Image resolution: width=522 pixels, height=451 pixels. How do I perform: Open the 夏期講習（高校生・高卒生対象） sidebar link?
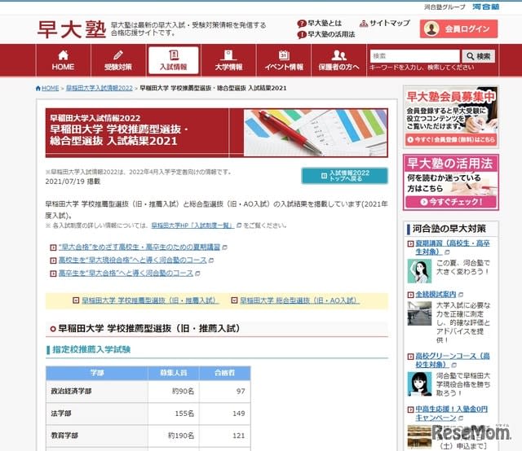[453, 247]
